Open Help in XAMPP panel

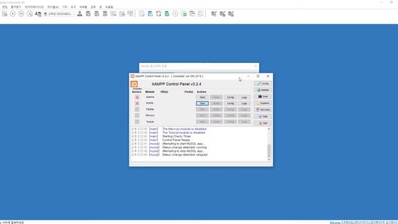(x=262, y=116)
